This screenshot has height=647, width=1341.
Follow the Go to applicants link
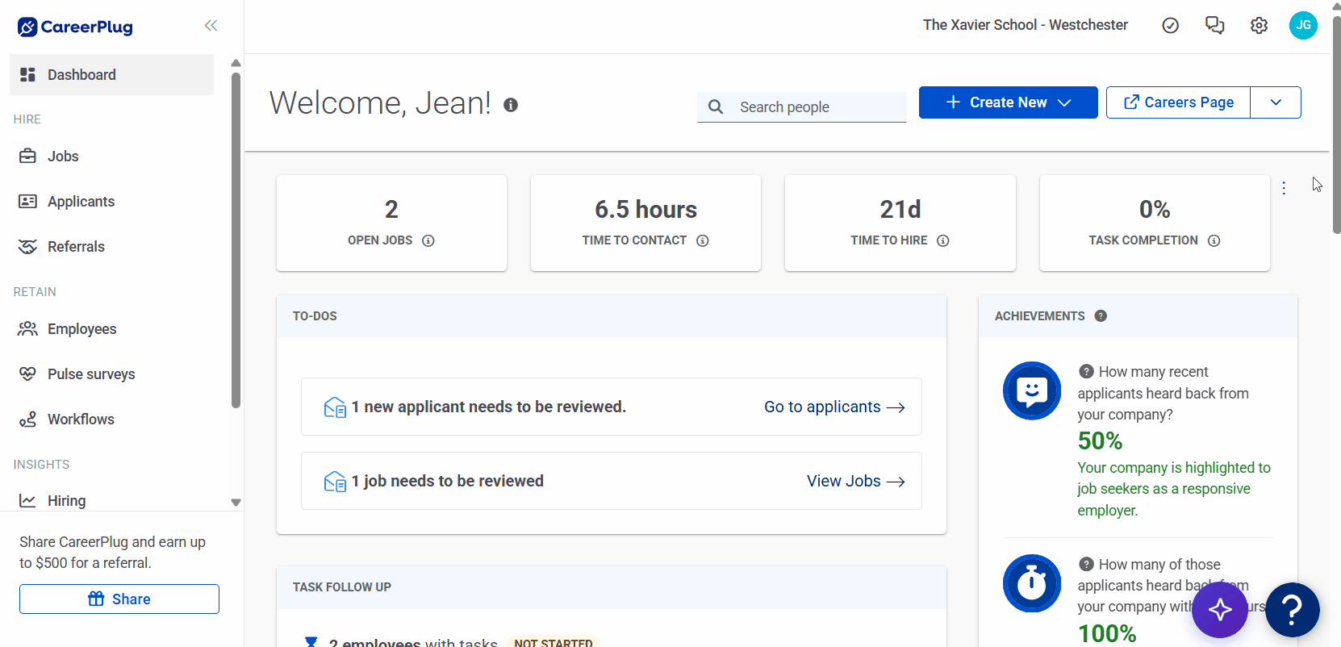click(x=834, y=407)
